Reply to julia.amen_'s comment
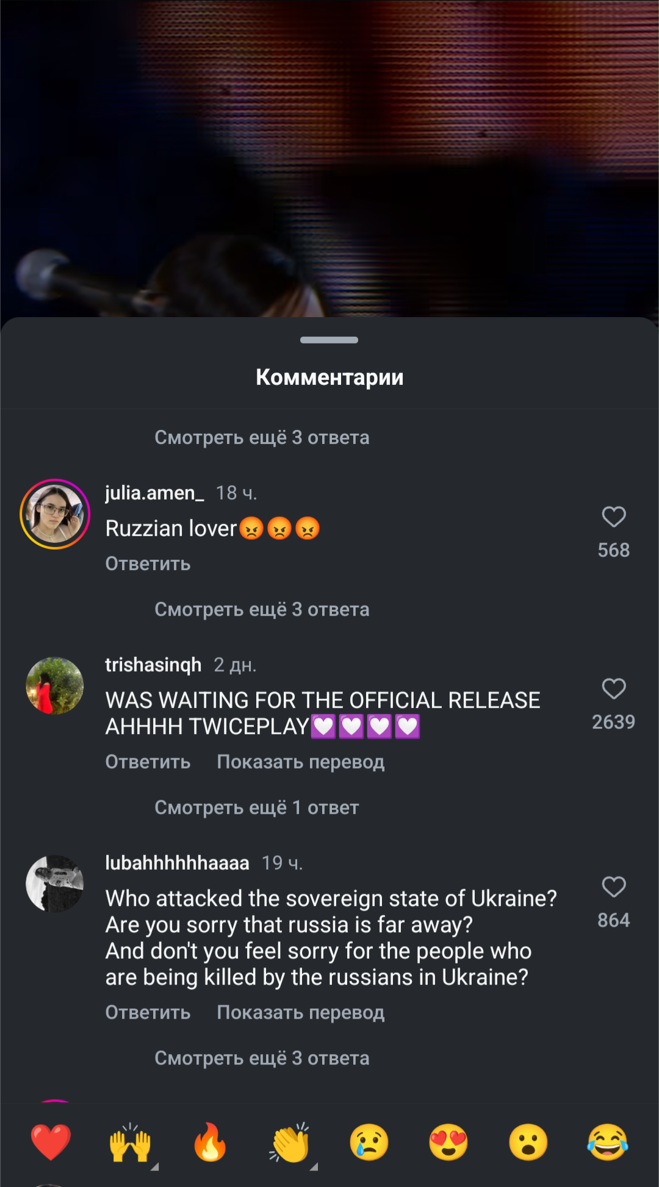 (x=148, y=564)
